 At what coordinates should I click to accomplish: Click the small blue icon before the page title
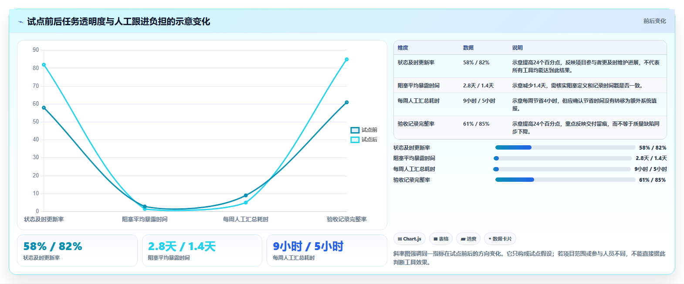(20, 22)
